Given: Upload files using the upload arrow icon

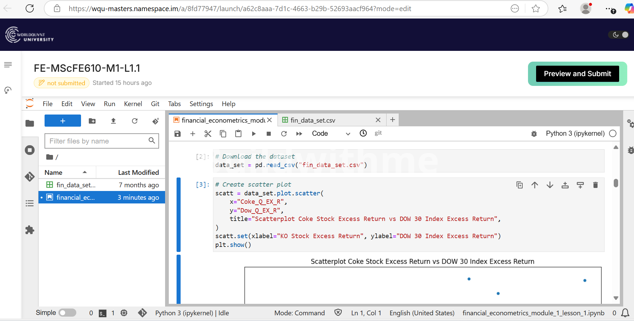Looking at the screenshot, I should point(113,121).
